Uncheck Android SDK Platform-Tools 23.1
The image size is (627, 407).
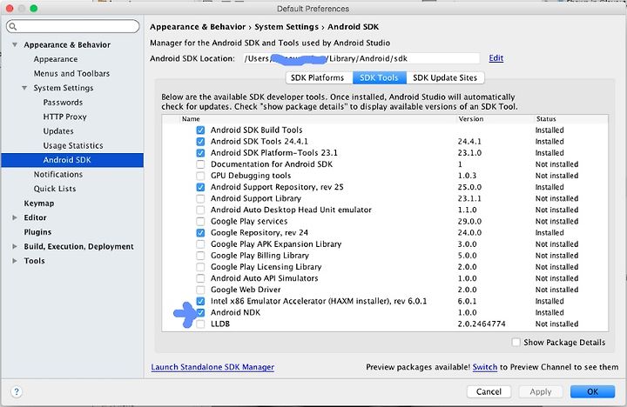click(200, 153)
